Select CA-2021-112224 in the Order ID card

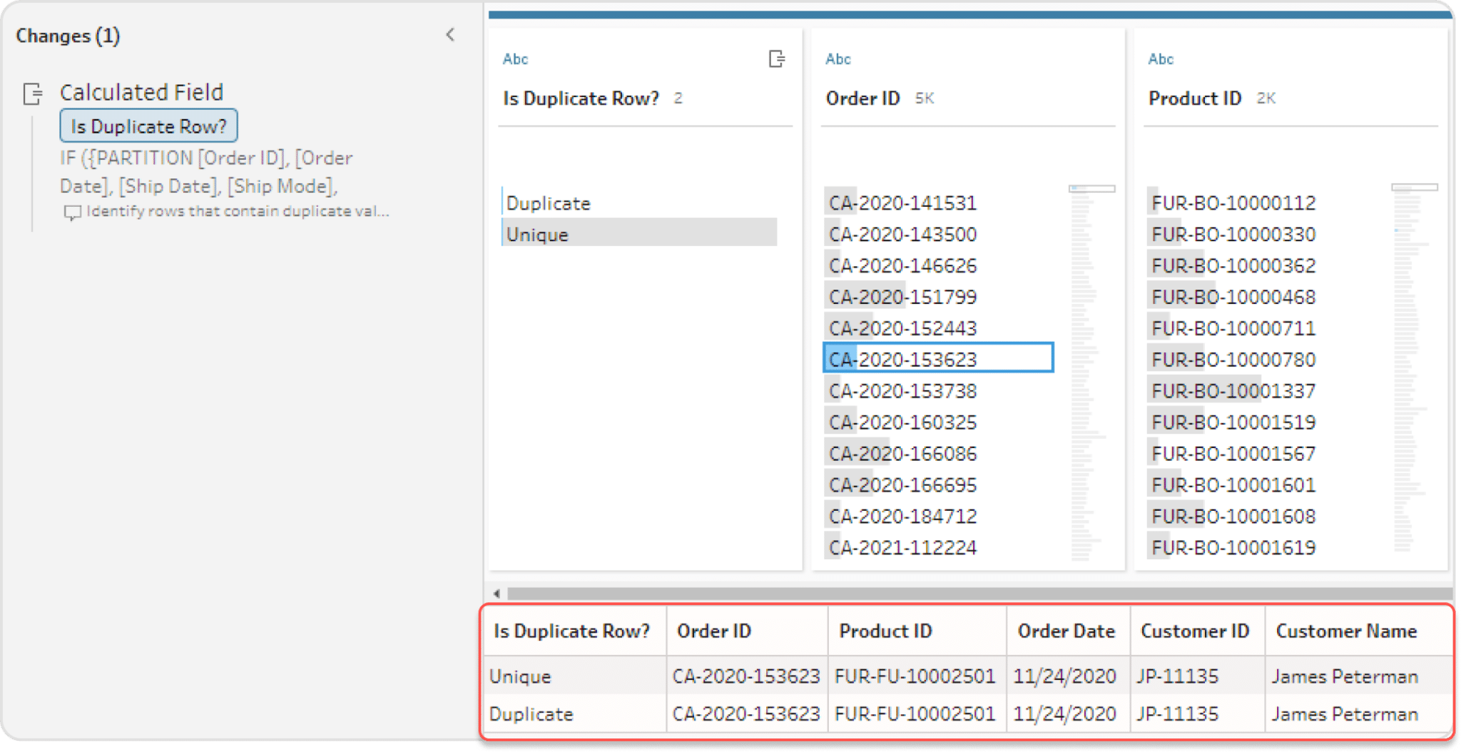902,547
